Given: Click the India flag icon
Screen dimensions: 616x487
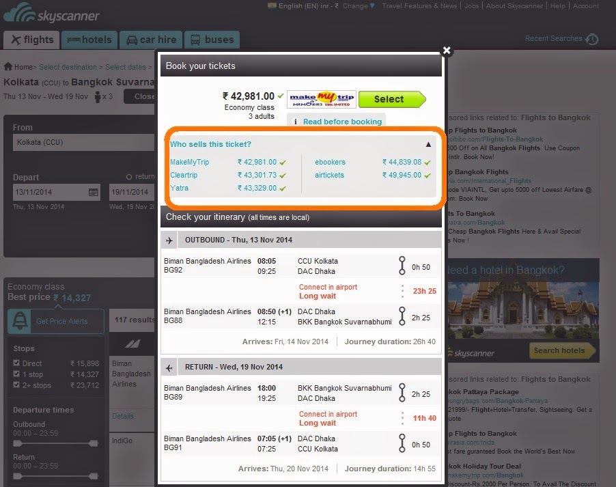Looking at the screenshot, I should [x=272, y=5].
